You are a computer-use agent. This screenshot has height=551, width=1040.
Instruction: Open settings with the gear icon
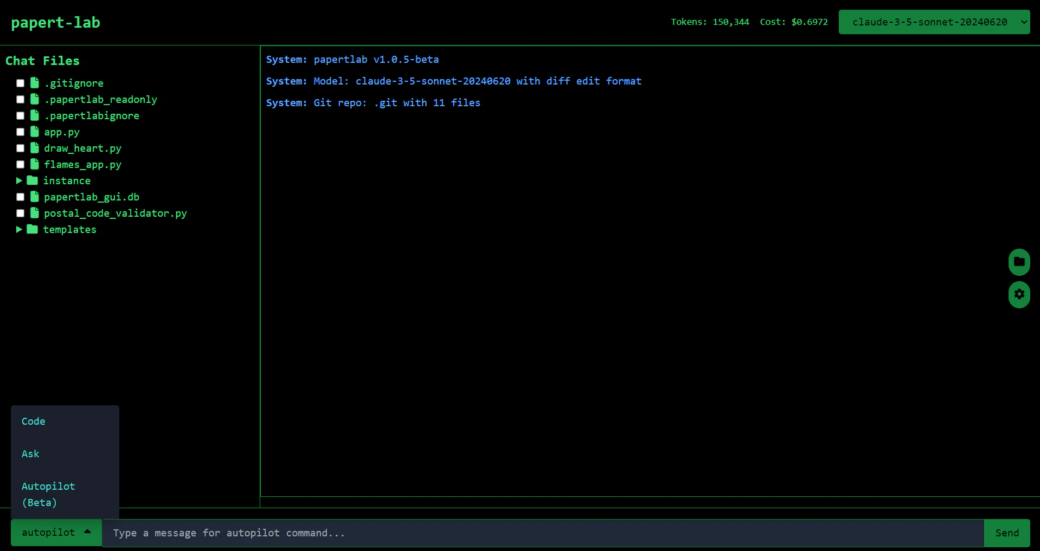[x=1019, y=294]
